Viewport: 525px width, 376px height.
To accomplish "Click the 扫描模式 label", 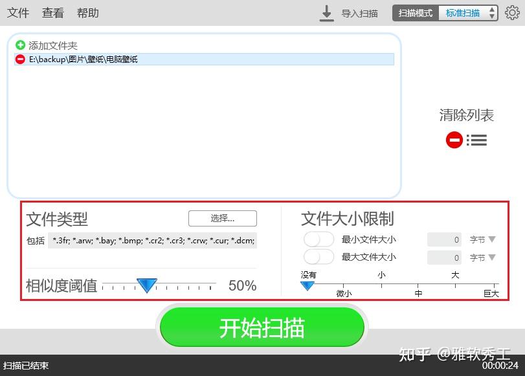I will [x=416, y=13].
